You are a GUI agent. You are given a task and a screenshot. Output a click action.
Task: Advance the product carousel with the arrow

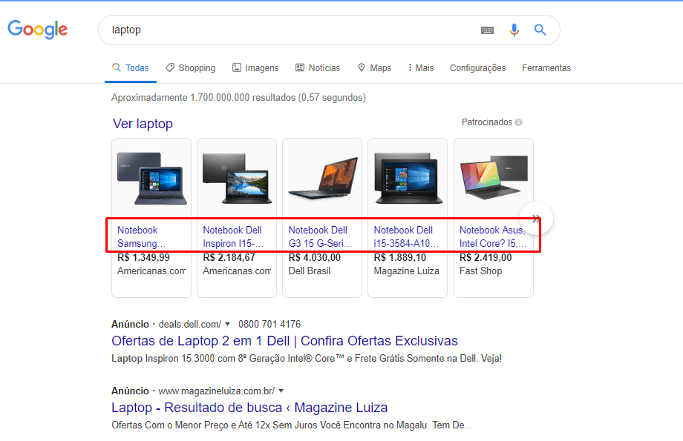coord(536,219)
